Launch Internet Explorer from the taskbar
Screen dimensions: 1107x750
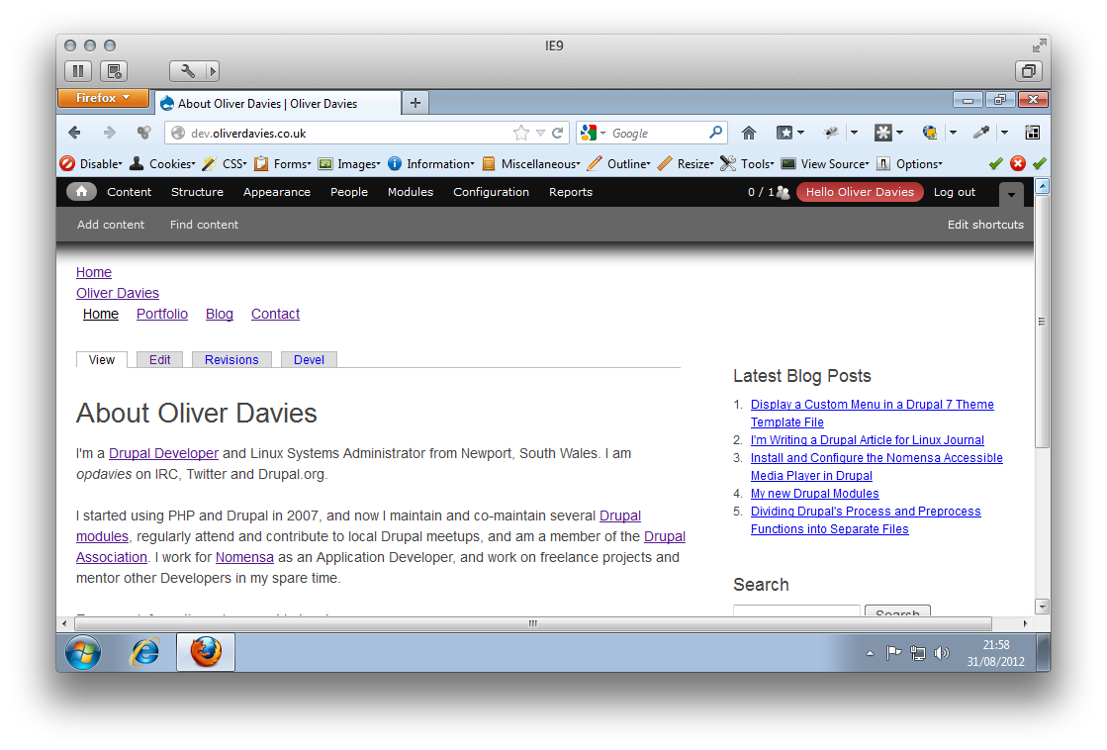[143, 651]
